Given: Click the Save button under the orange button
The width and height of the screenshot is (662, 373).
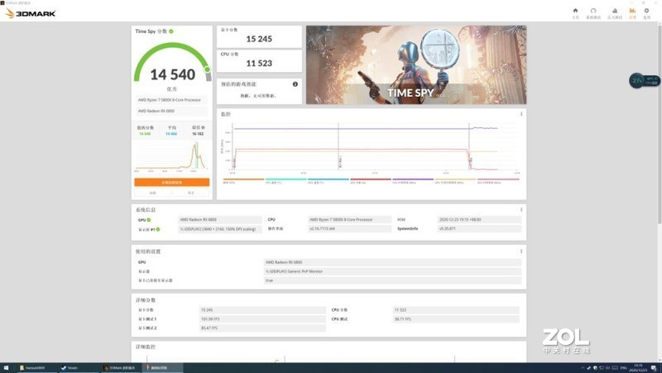Looking at the screenshot, I should click(191, 193).
